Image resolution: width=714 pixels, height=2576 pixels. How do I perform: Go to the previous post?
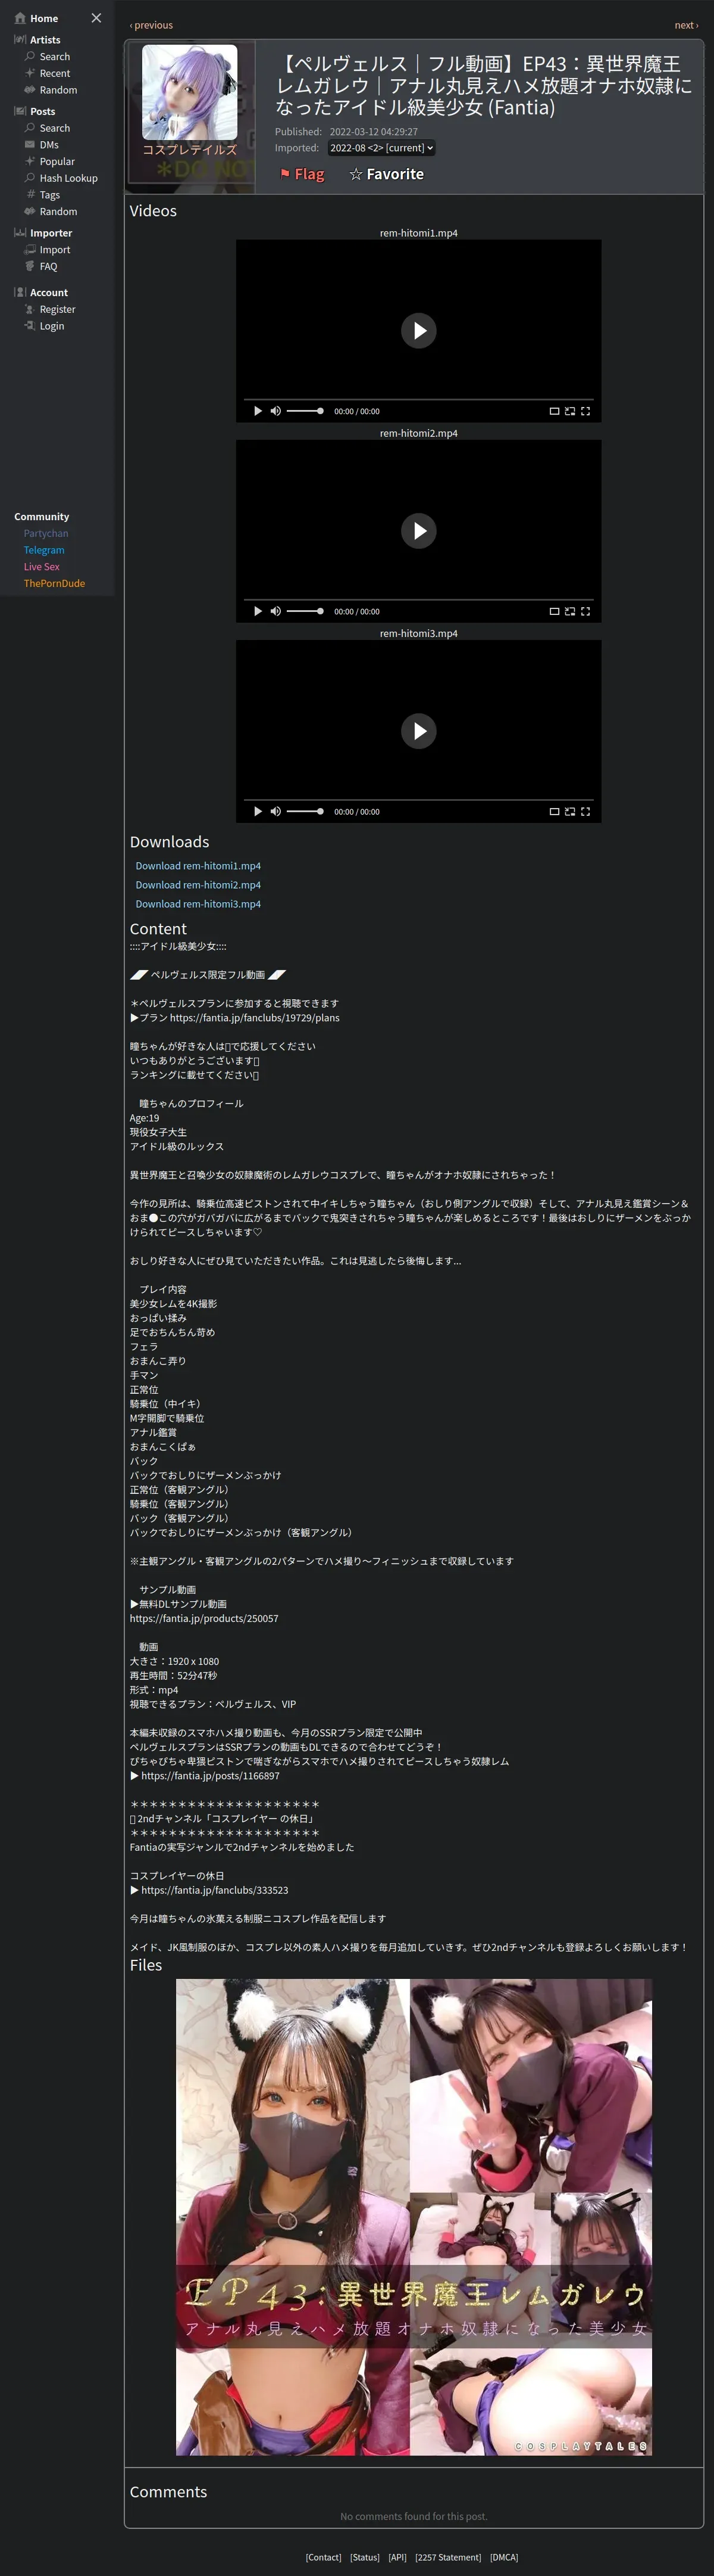[152, 25]
